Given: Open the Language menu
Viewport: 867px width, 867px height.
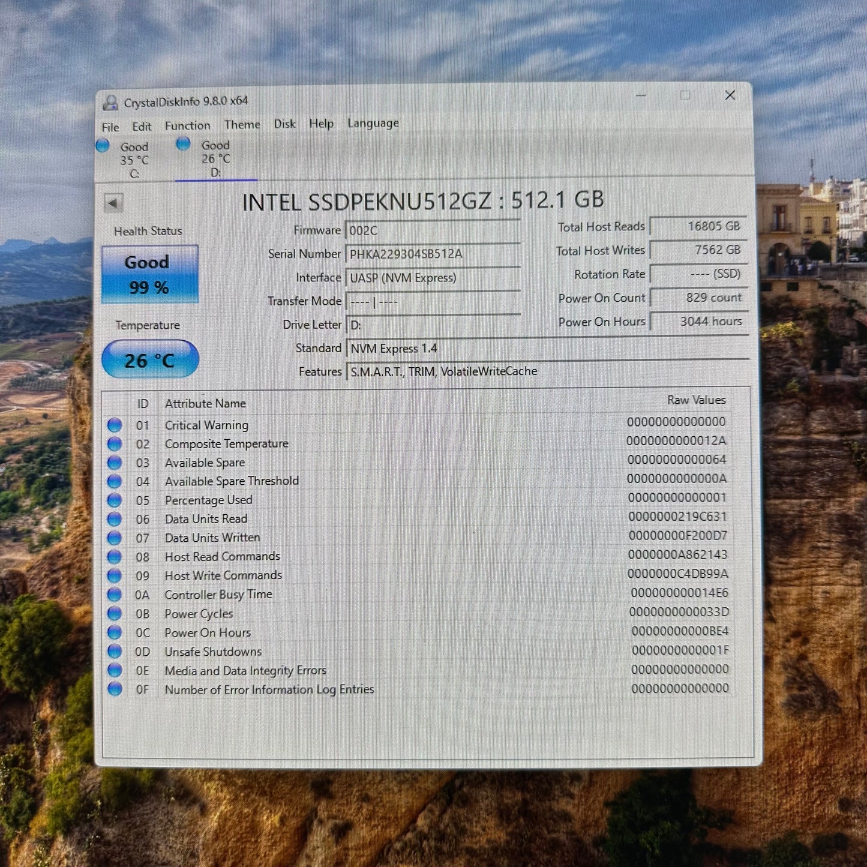Looking at the screenshot, I should pos(373,123).
